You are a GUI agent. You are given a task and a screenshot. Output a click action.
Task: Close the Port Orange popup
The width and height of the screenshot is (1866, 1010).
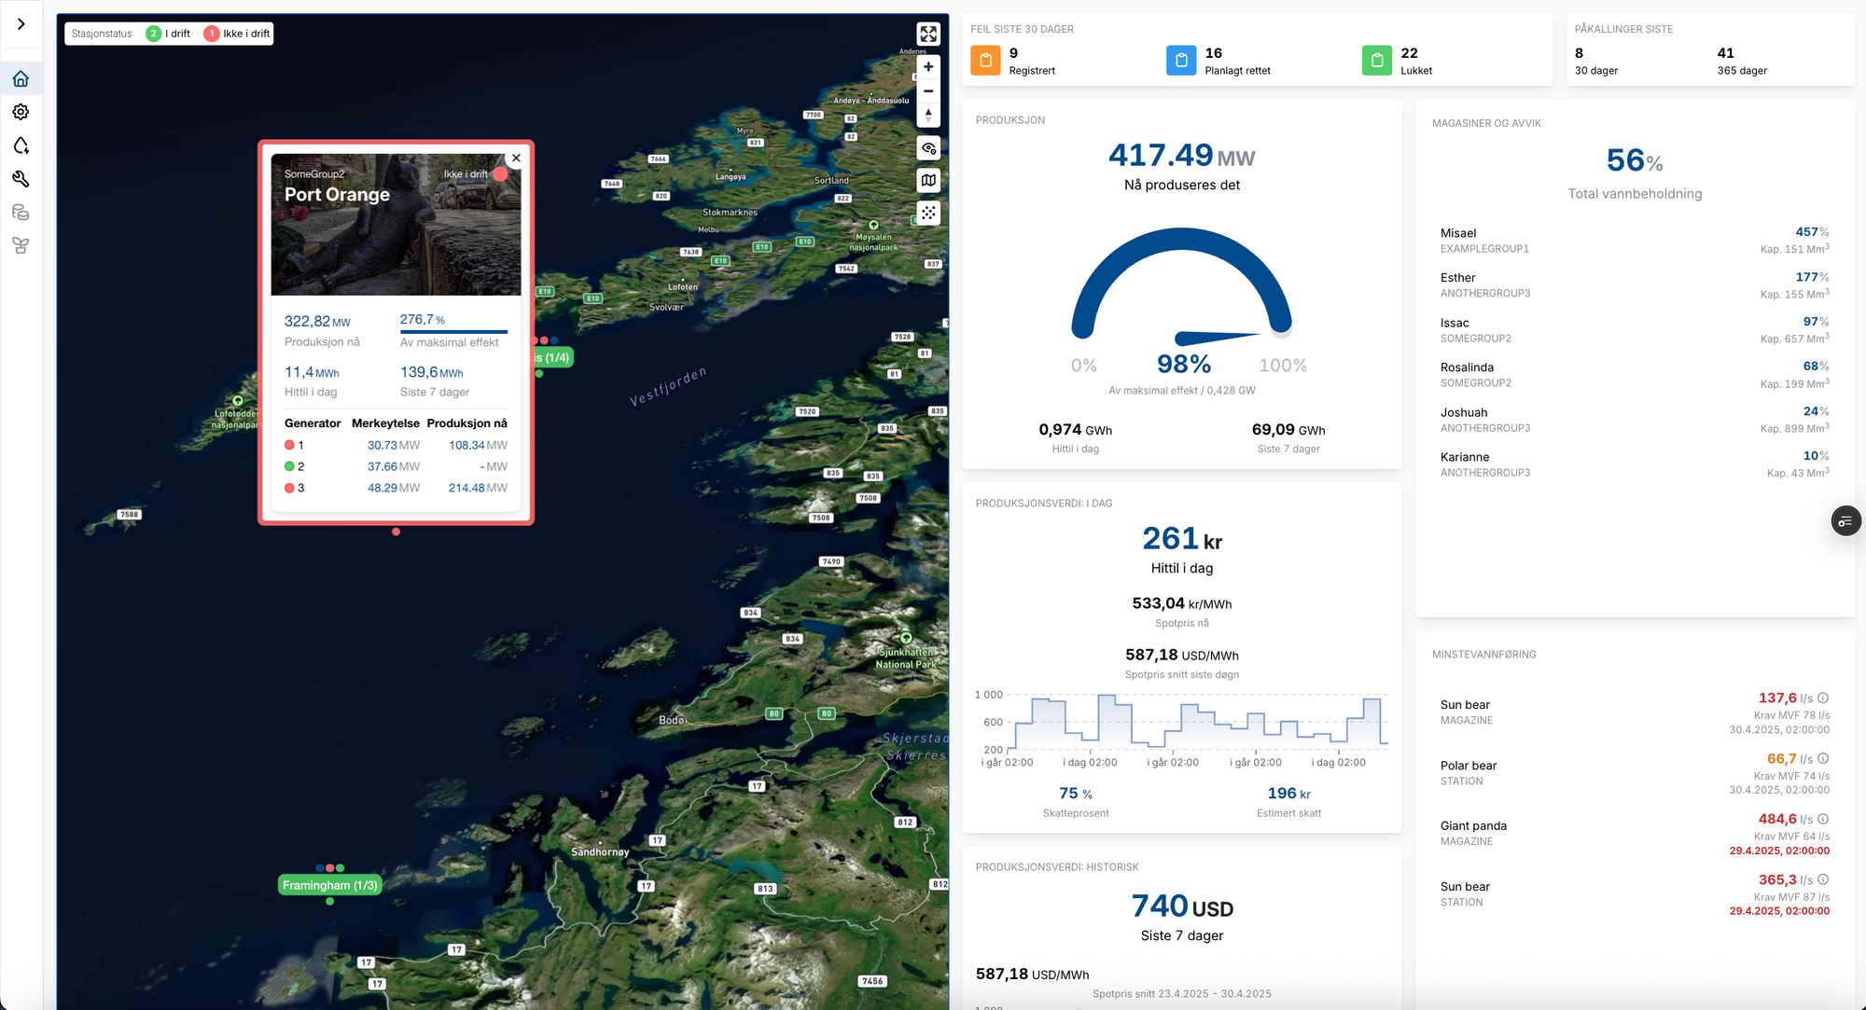click(516, 158)
